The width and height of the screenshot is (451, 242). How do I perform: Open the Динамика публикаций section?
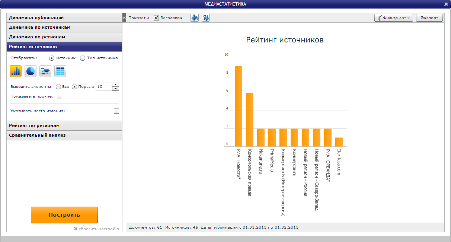tap(64, 17)
